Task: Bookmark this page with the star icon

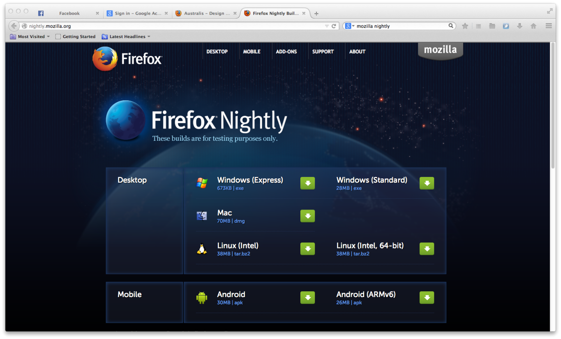Action: [465, 26]
